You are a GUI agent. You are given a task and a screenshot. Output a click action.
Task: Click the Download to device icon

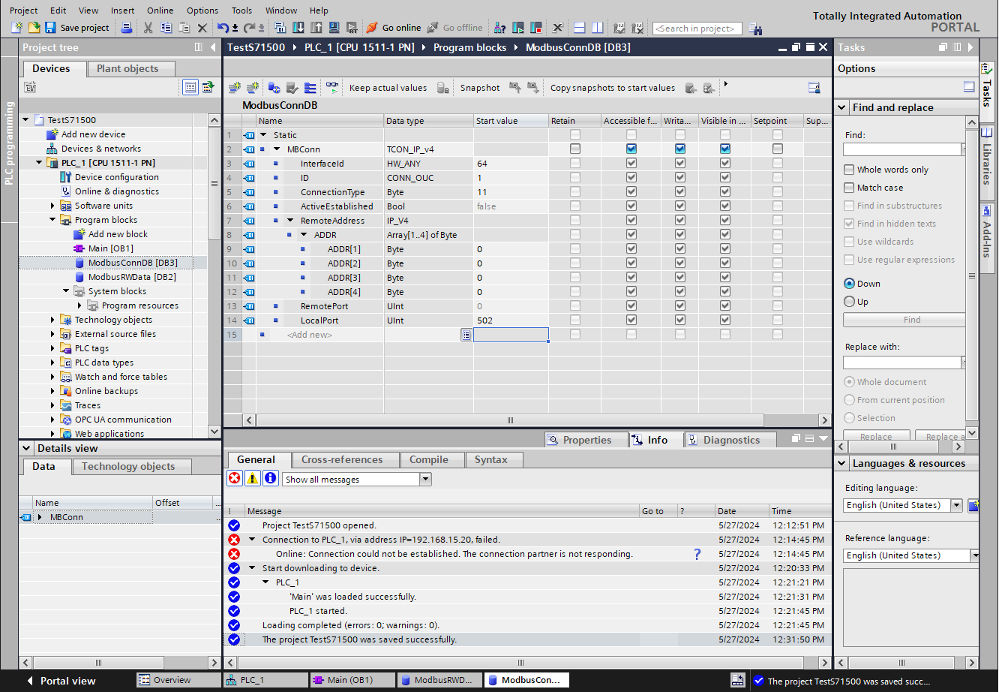click(298, 28)
